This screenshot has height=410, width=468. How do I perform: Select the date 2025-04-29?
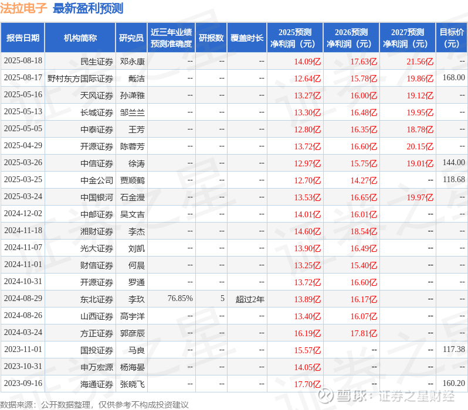pyautogui.click(x=23, y=145)
